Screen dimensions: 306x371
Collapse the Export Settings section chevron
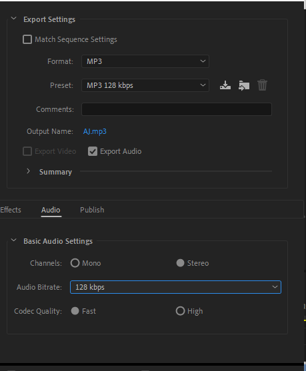(x=14, y=18)
